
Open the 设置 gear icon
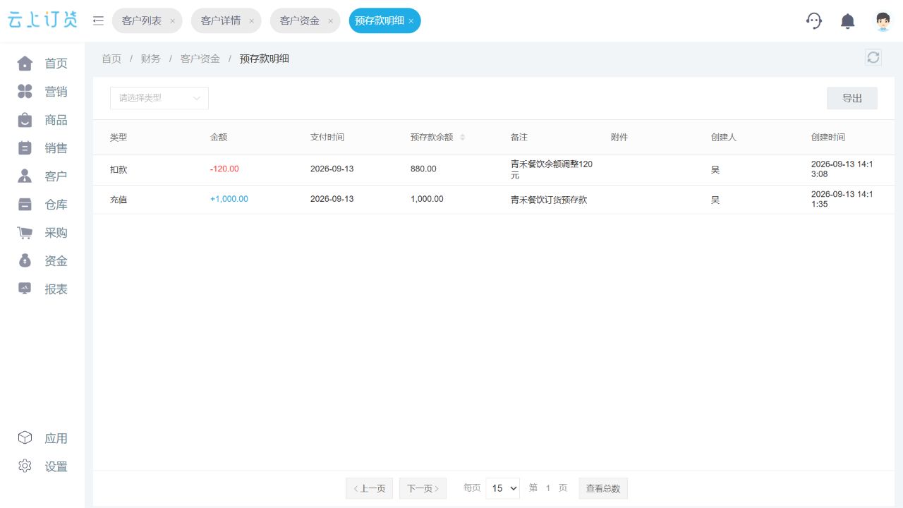tap(25, 466)
